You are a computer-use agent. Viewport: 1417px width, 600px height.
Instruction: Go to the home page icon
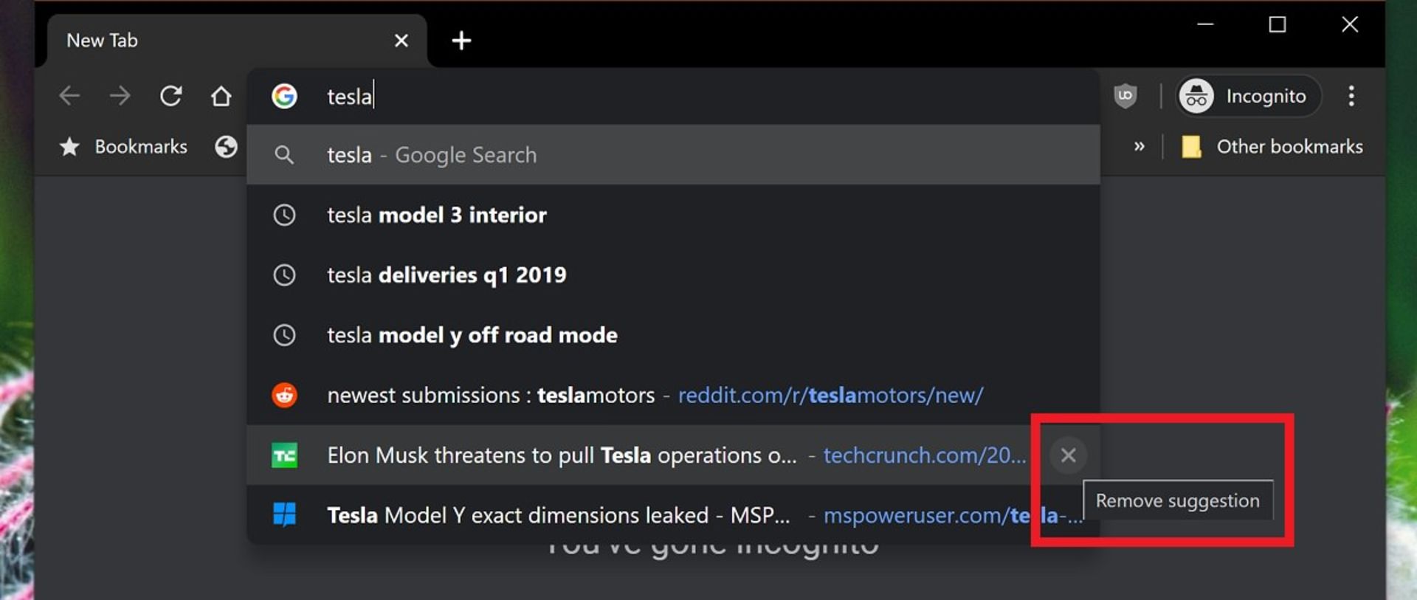221,96
